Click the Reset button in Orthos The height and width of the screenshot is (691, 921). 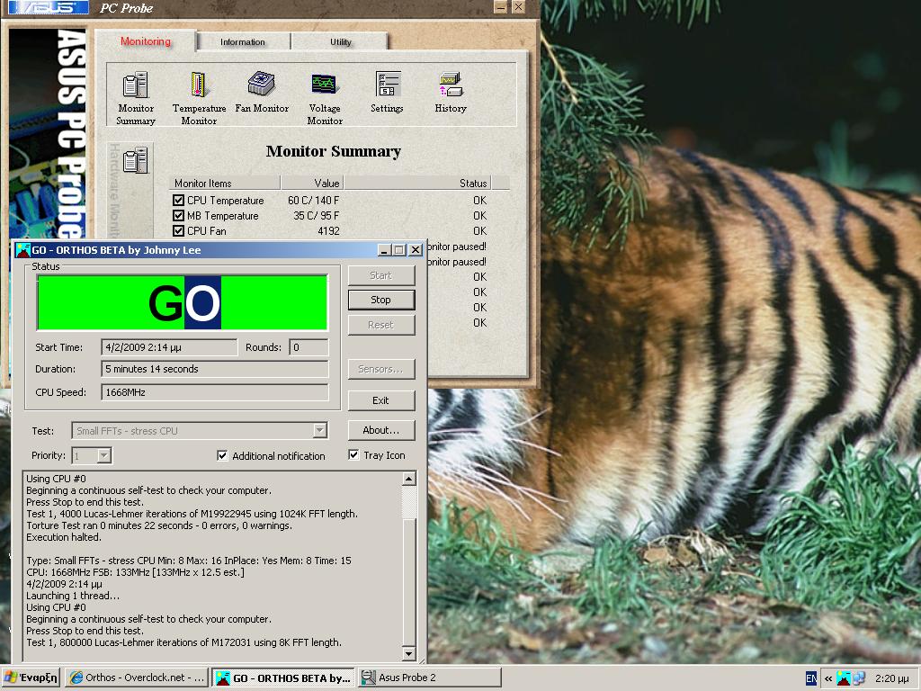point(381,324)
